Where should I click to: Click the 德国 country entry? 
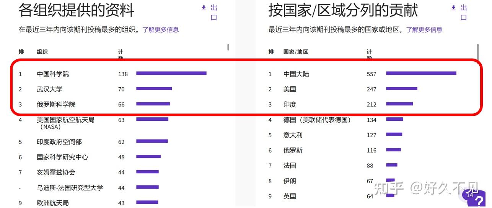click(317, 120)
